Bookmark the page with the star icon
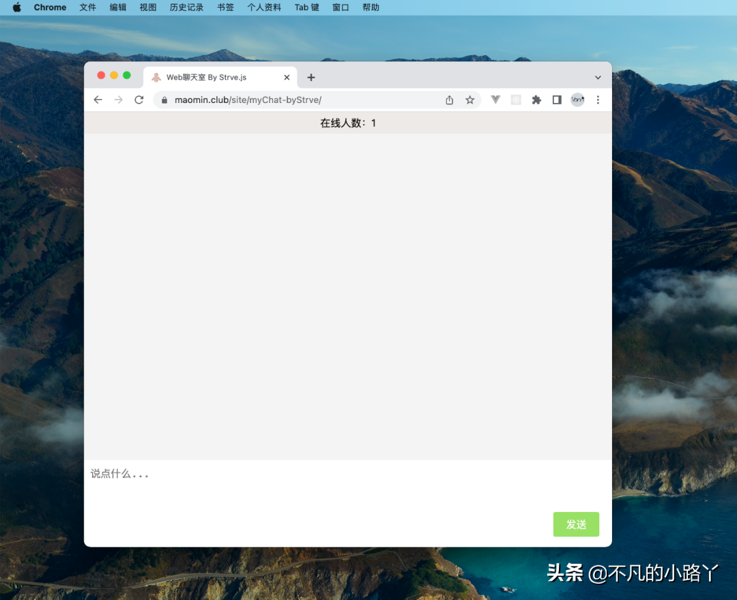The height and width of the screenshot is (600, 737). 469,100
